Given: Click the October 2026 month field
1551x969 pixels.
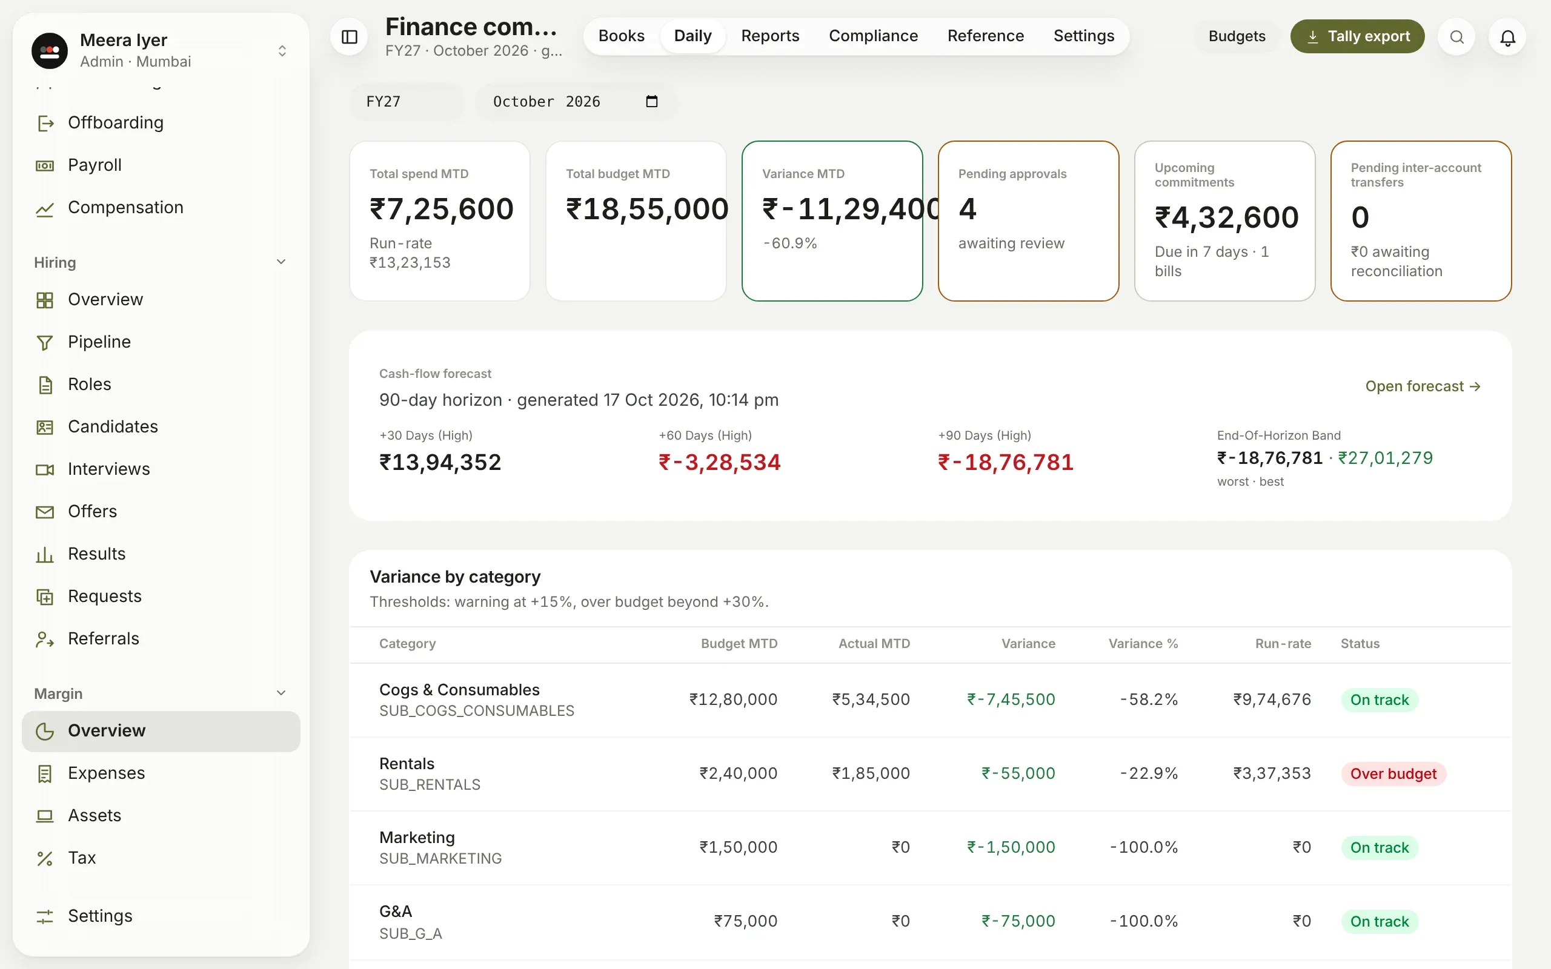Looking at the screenshot, I should (576, 101).
